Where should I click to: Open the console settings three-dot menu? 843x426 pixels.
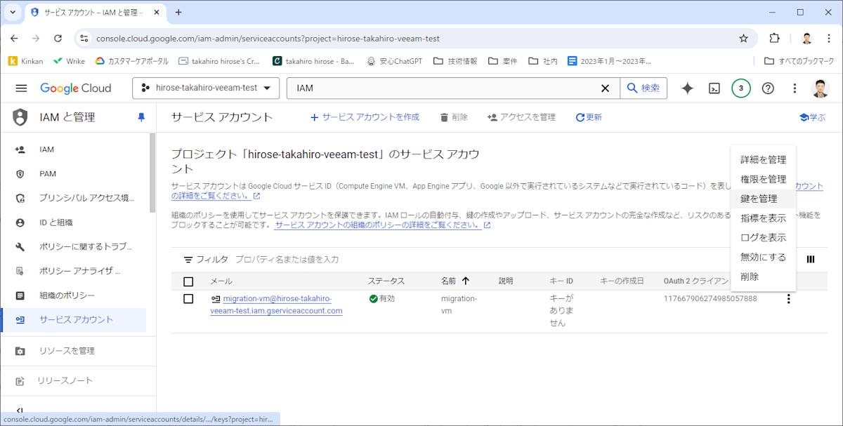tap(795, 88)
